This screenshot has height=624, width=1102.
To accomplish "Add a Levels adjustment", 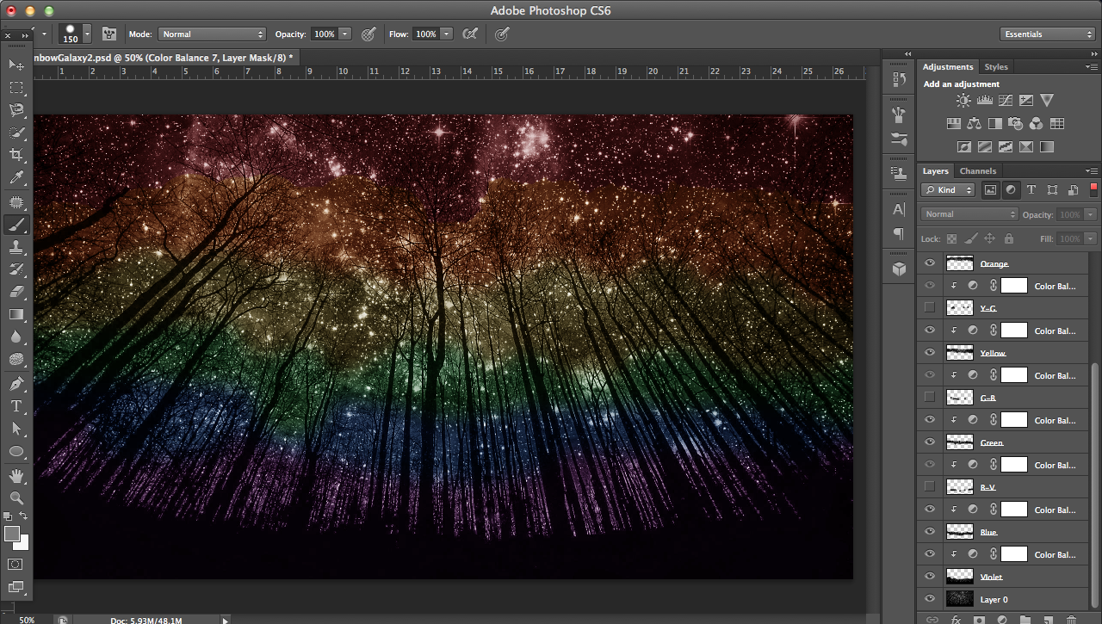I will click(985, 101).
